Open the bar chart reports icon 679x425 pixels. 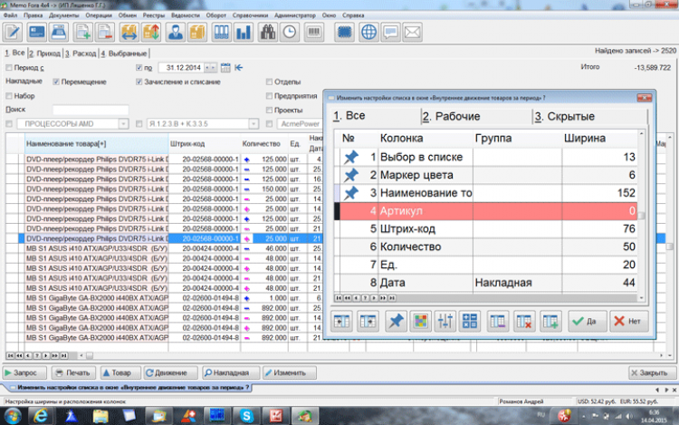(244, 32)
